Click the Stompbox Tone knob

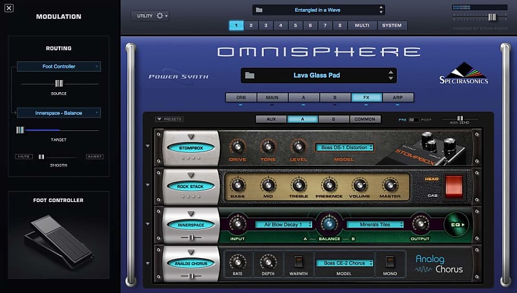coord(268,146)
